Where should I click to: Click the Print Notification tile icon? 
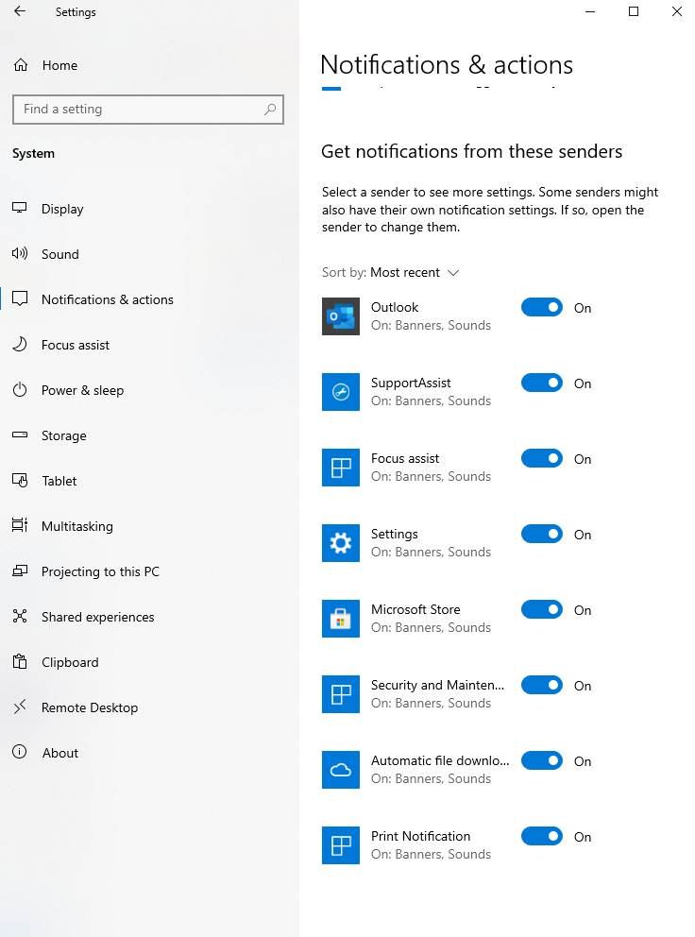(x=341, y=845)
